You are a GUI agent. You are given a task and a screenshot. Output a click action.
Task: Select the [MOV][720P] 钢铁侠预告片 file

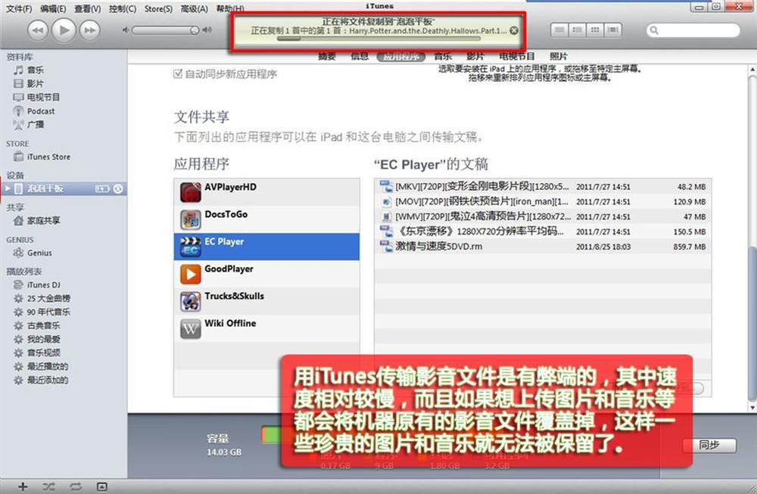click(x=543, y=202)
